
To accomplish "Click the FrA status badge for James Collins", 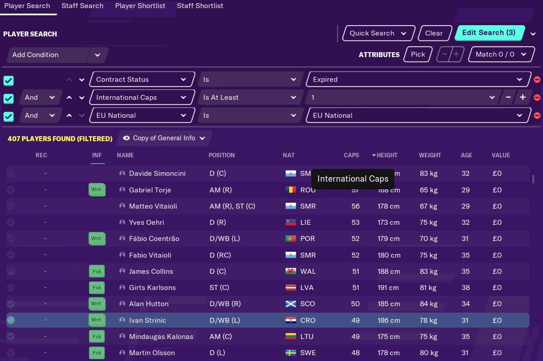I will (x=97, y=272).
